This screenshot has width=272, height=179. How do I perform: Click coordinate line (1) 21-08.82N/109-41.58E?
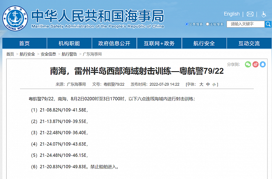[x=59, y=110]
